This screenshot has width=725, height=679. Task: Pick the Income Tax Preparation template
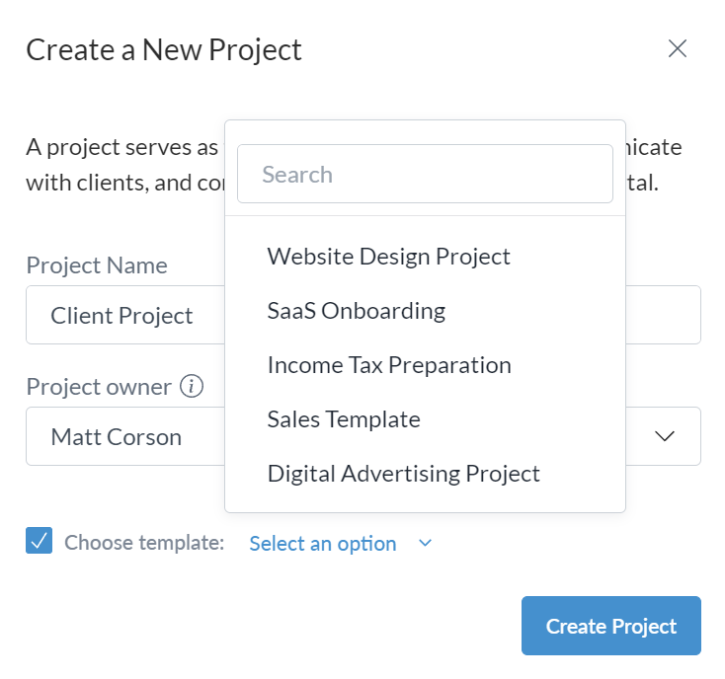pos(389,365)
